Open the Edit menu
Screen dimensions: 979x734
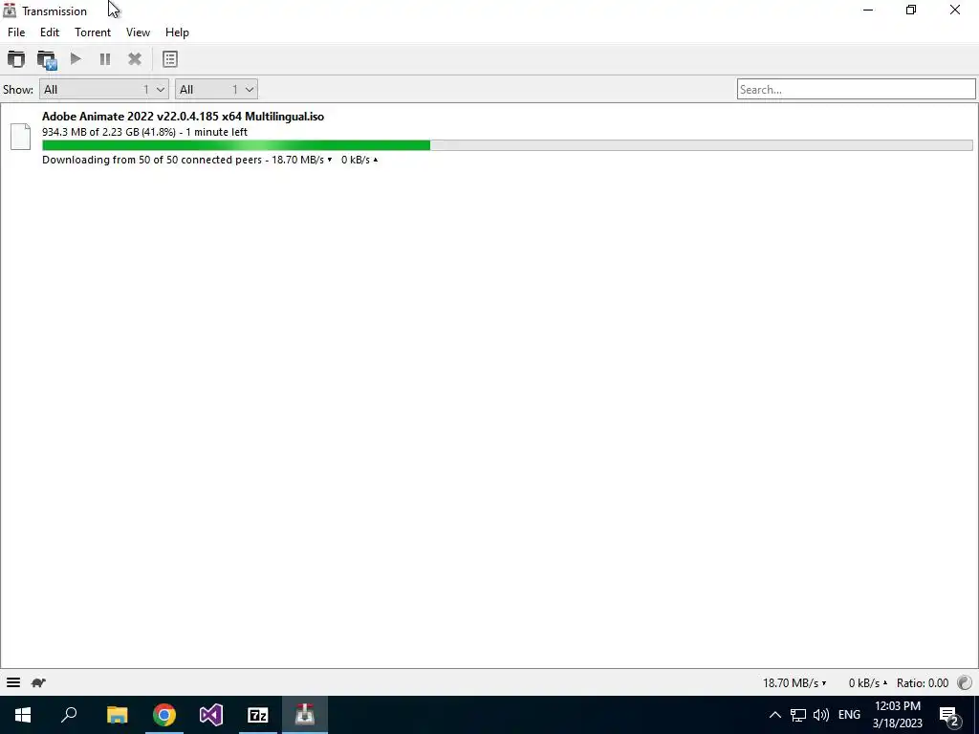(50, 32)
